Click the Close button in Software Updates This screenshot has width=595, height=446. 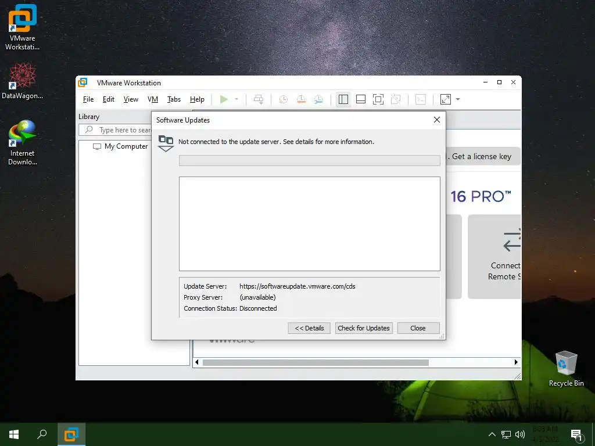click(418, 328)
